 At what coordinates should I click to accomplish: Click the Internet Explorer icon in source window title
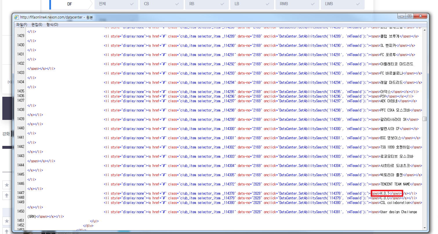(x=17, y=17)
